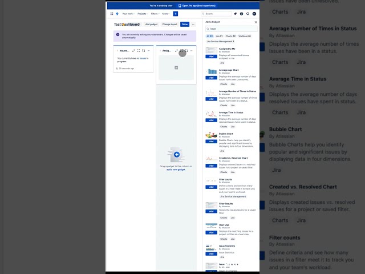
Task: Expand the More dropdown
Action: pyautogui.click(x=166, y=14)
